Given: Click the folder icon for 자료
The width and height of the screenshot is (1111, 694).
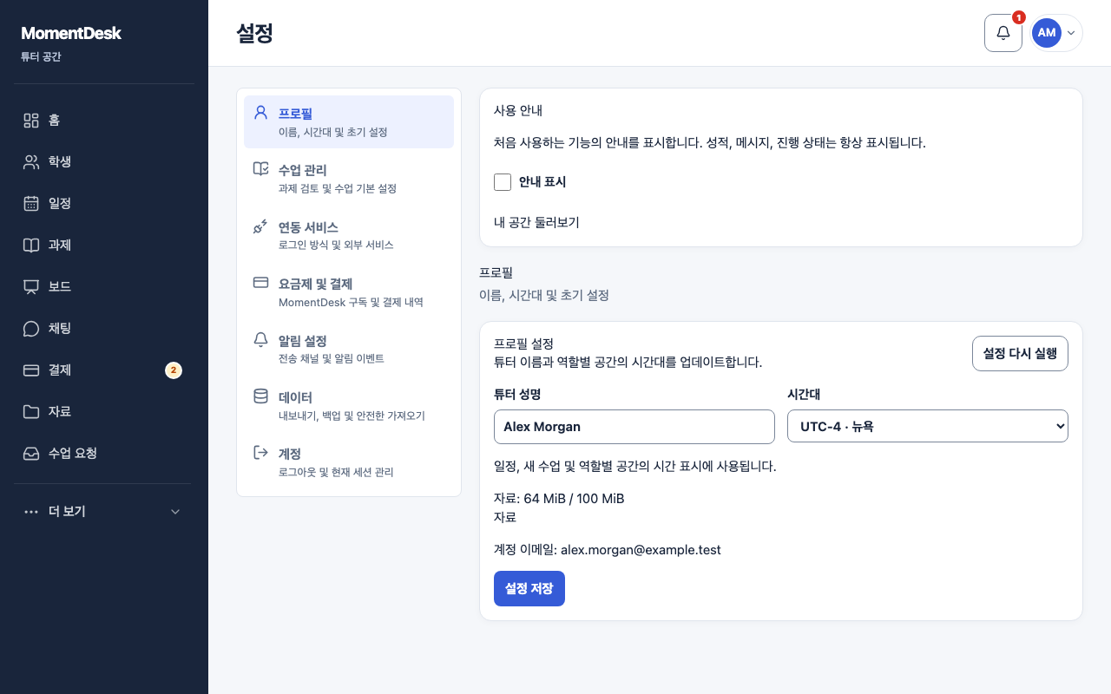Looking at the screenshot, I should (x=31, y=412).
